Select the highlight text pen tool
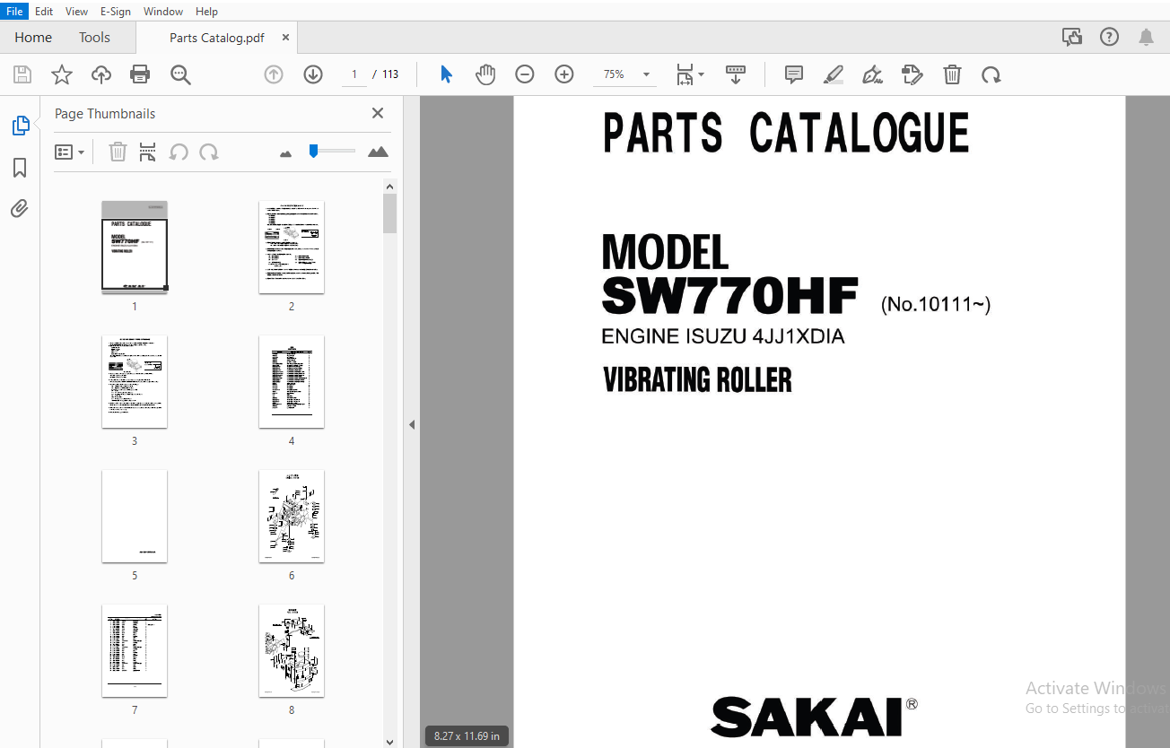 coord(834,74)
